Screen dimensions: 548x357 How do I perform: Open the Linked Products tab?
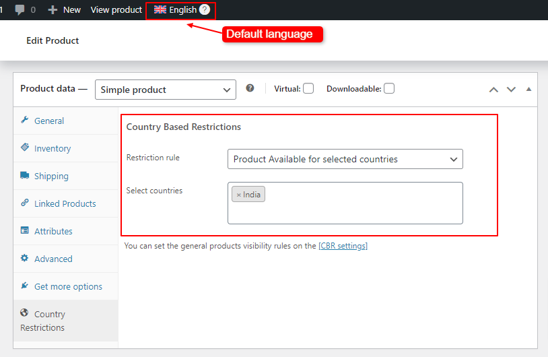65,203
